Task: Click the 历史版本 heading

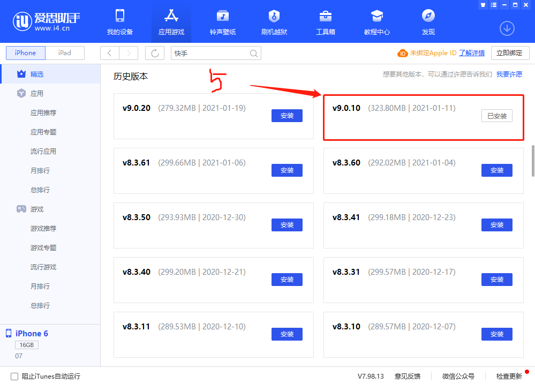Action: click(x=131, y=76)
